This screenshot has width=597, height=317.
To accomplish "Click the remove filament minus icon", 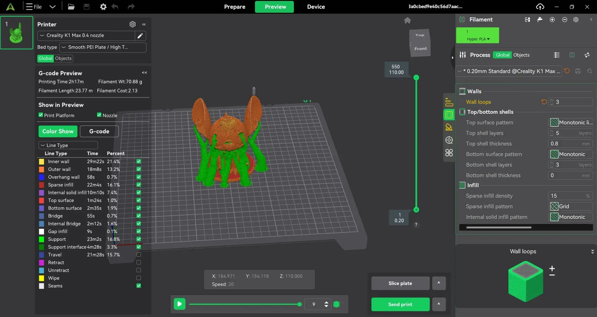I will pyautogui.click(x=565, y=20).
